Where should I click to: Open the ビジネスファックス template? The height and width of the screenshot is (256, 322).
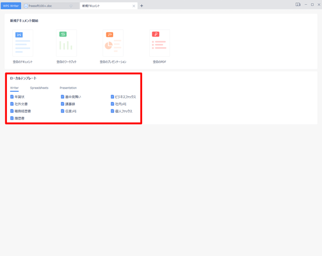coord(126,97)
